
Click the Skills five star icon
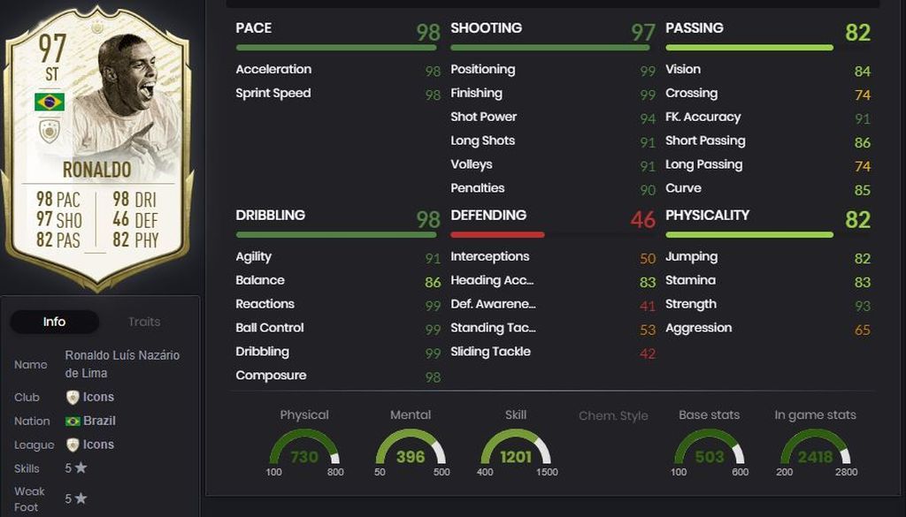pos(81,468)
